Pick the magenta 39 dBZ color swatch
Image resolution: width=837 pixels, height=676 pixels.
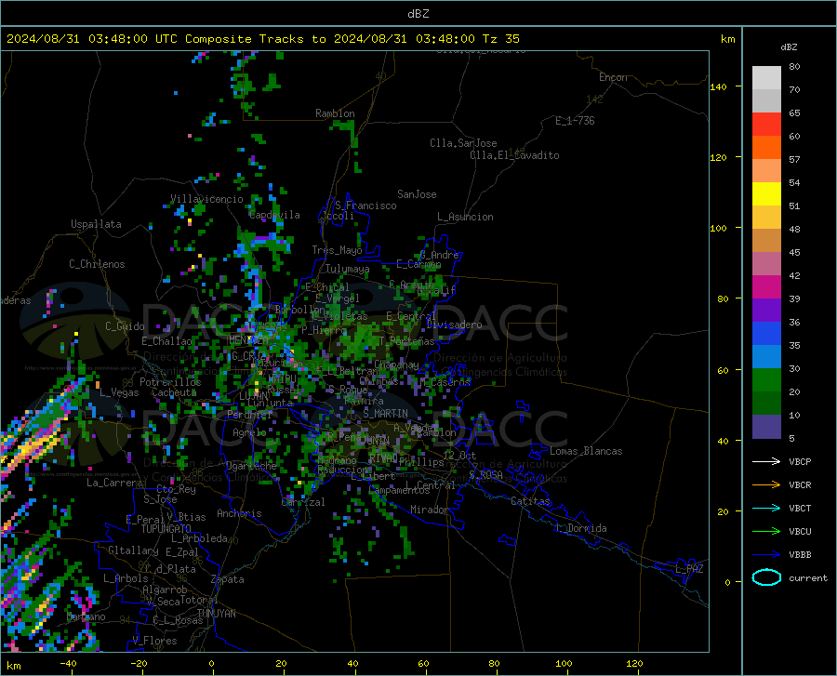(x=766, y=287)
